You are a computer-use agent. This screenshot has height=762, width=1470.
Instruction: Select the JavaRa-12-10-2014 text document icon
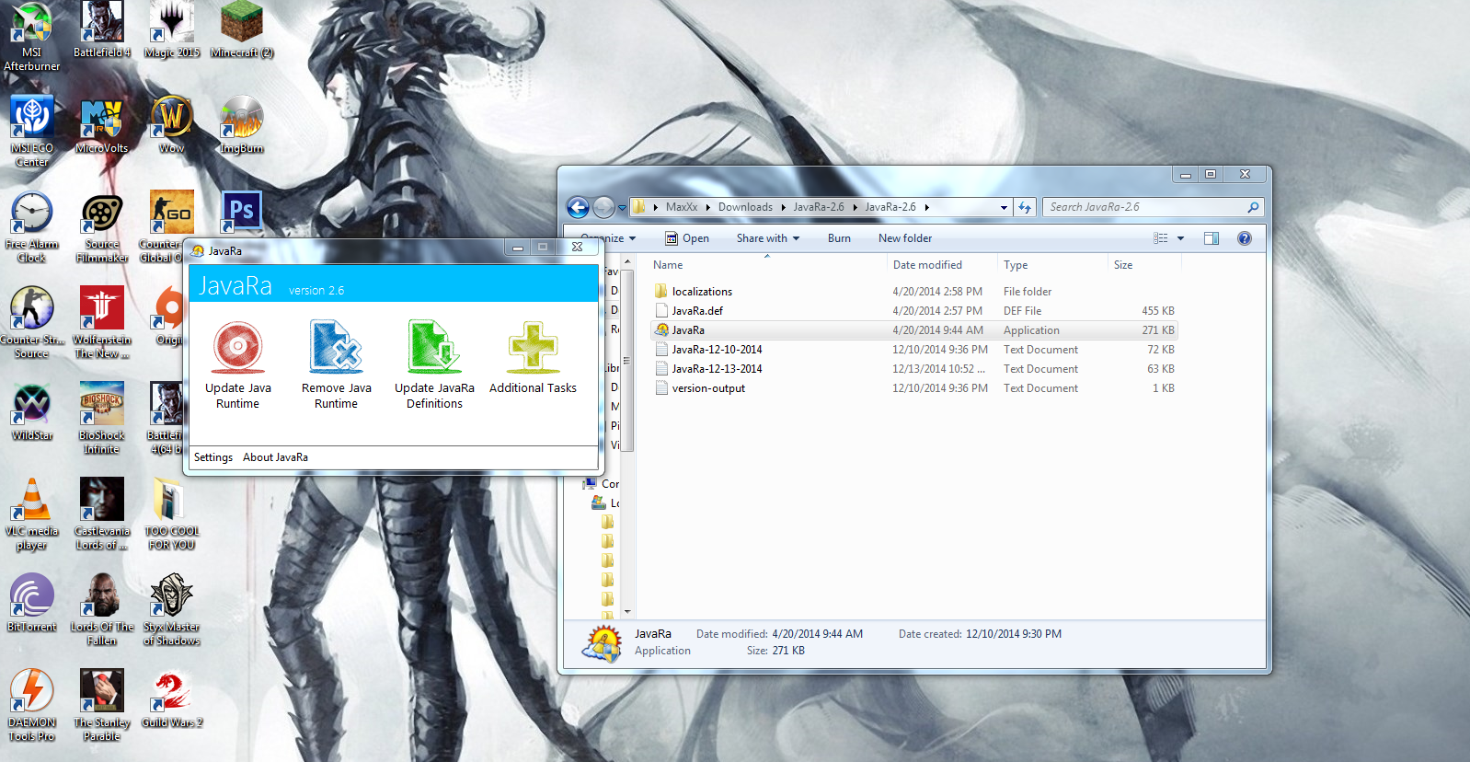[x=661, y=350]
